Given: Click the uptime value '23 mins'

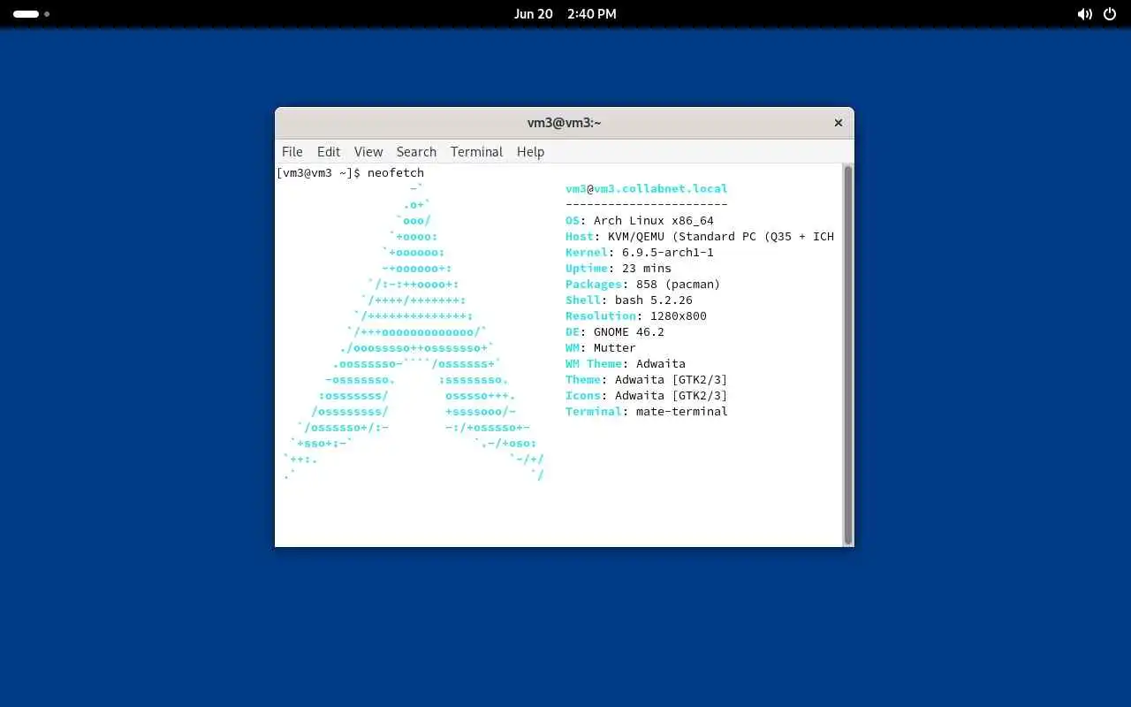Looking at the screenshot, I should [647, 269].
